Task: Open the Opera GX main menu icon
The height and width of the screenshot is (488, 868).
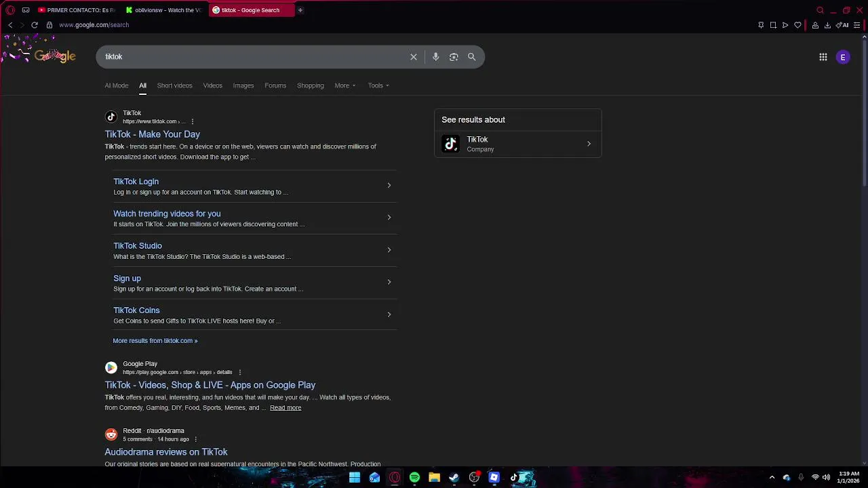Action: (9, 10)
